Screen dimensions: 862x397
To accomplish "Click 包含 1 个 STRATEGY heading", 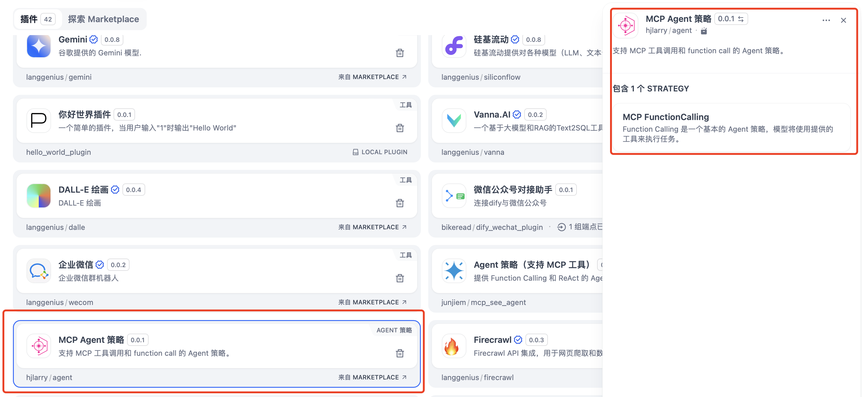I will click(651, 88).
